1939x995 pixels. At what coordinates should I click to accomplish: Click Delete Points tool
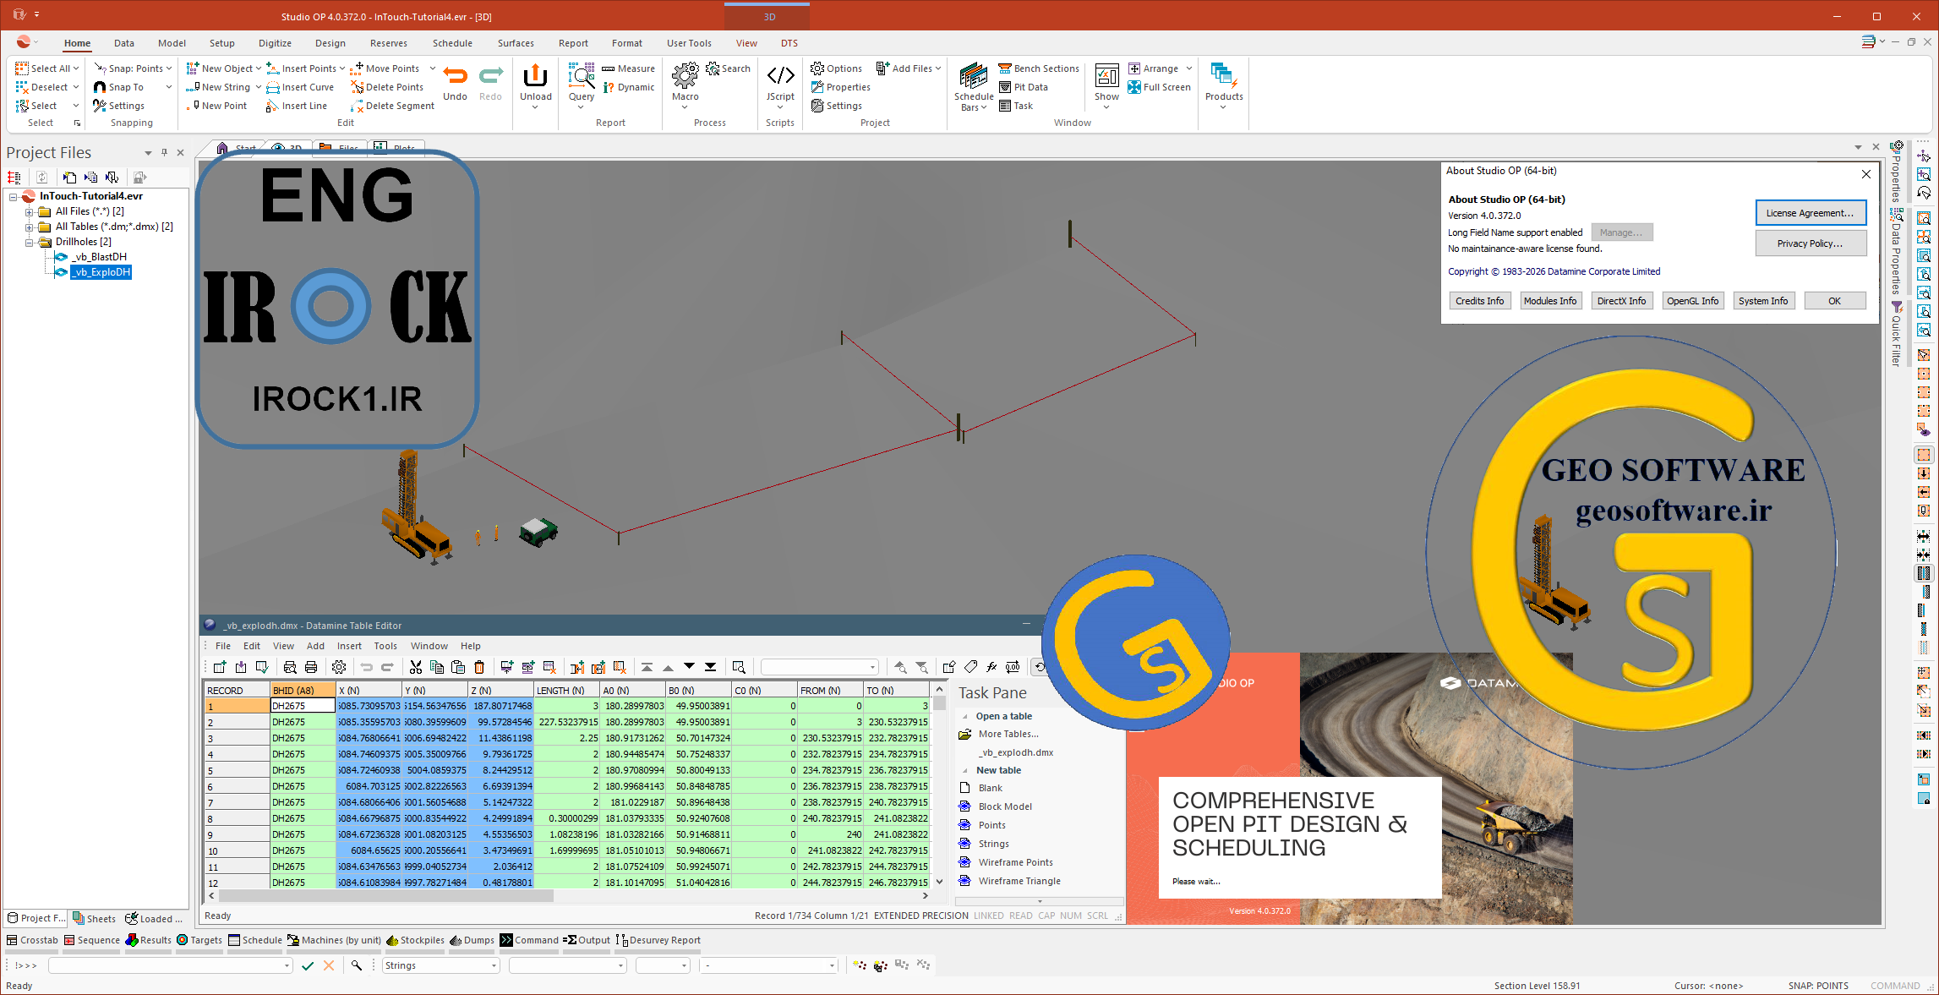(x=386, y=87)
